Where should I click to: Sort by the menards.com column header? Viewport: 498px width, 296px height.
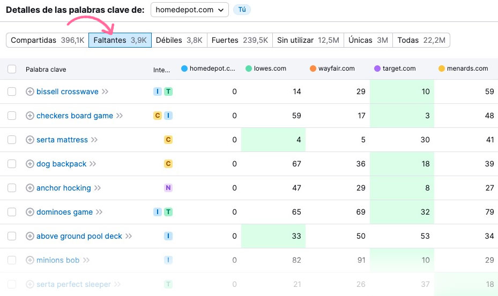click(467, 69)
